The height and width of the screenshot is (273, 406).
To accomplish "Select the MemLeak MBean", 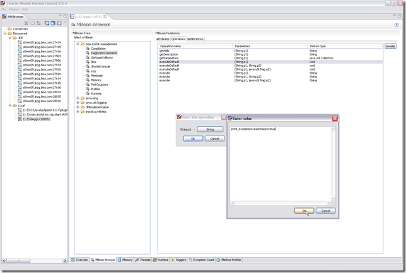I will coord(97,76).
